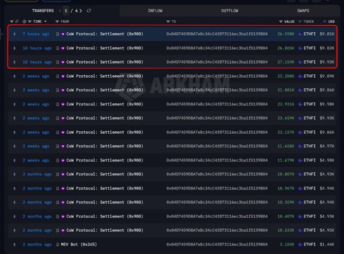Go to previous transfers page
The image size is (344, 254).
pos(60,11)
